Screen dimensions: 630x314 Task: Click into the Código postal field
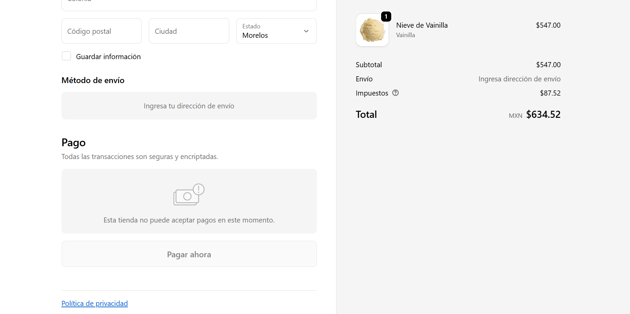coord(101,31)
